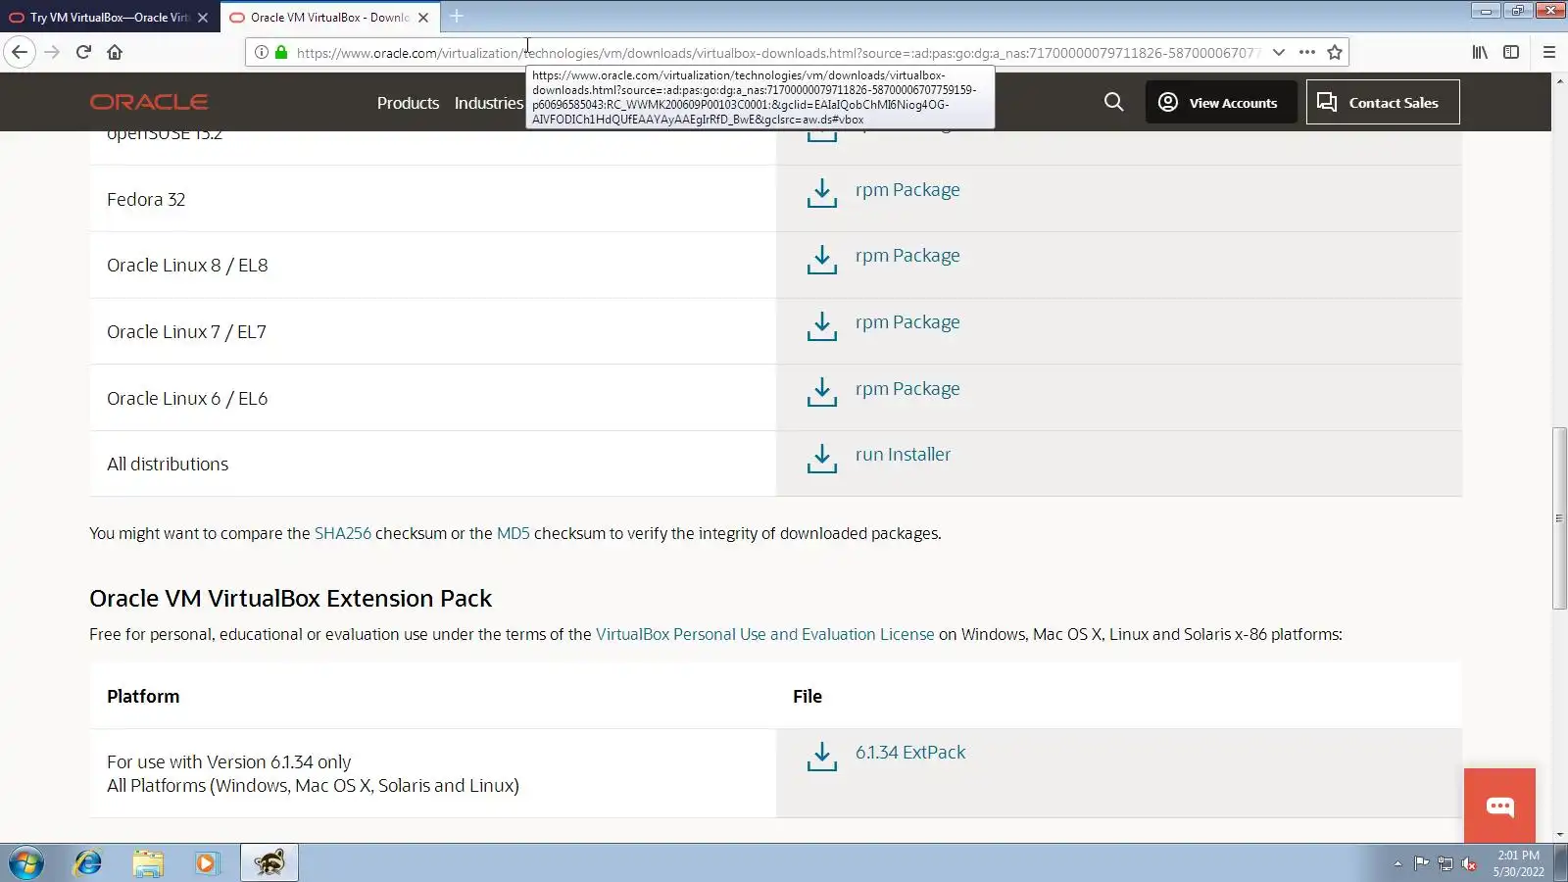Open VirtualBox Personal Use and Evaluation License

(x=765, y=634)
